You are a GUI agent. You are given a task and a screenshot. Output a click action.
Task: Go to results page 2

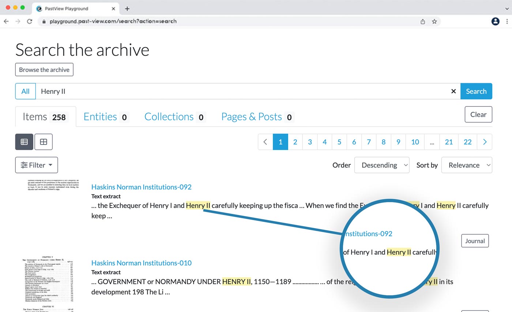tap(295, 142)
